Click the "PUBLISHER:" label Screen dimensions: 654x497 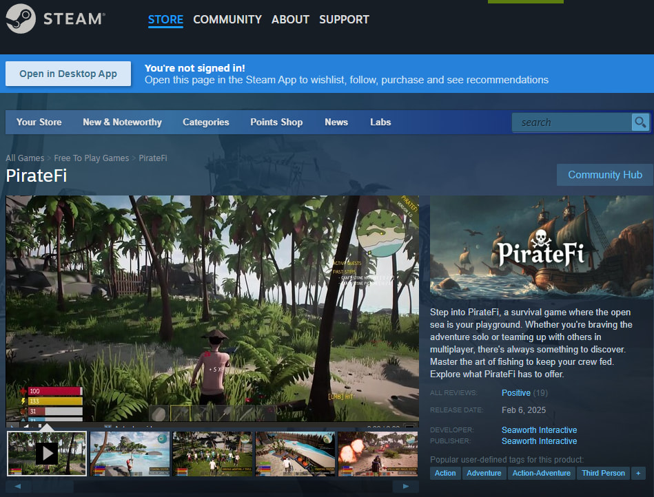[450, 441]
